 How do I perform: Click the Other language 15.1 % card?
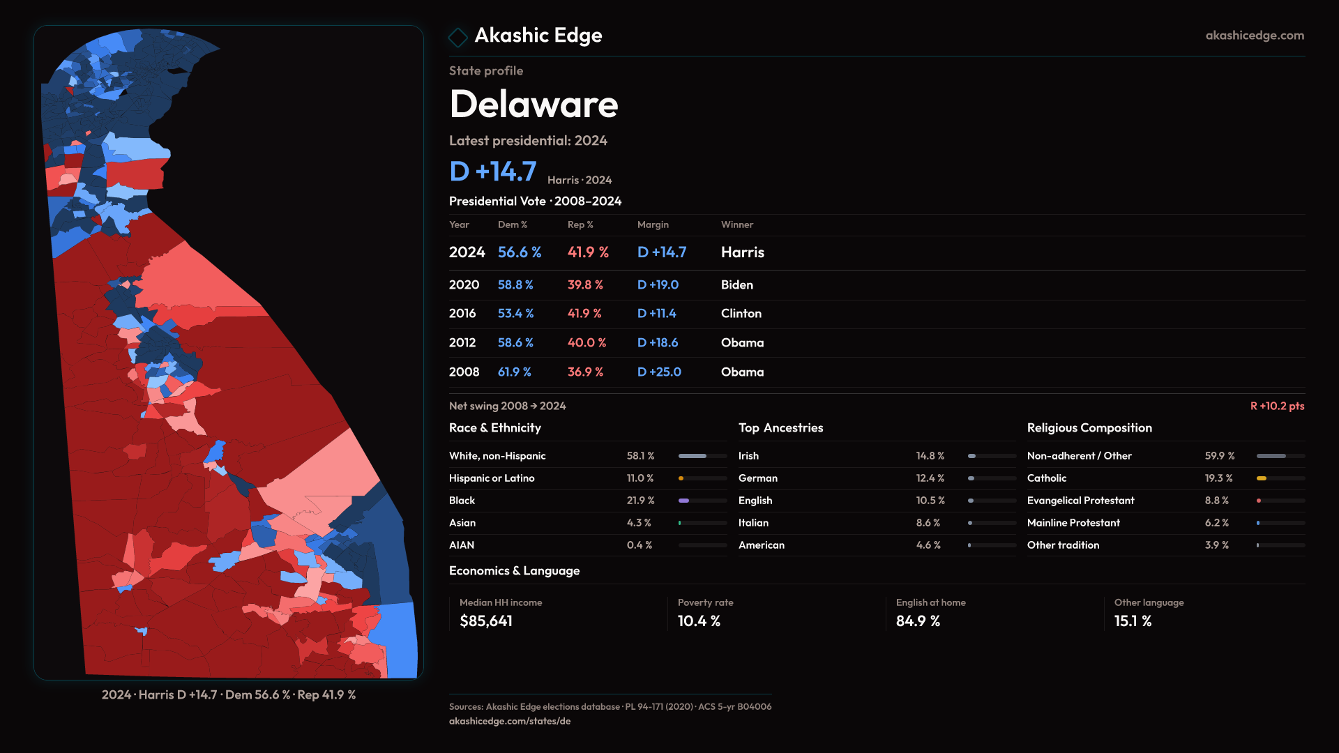tap(1148, 613)
